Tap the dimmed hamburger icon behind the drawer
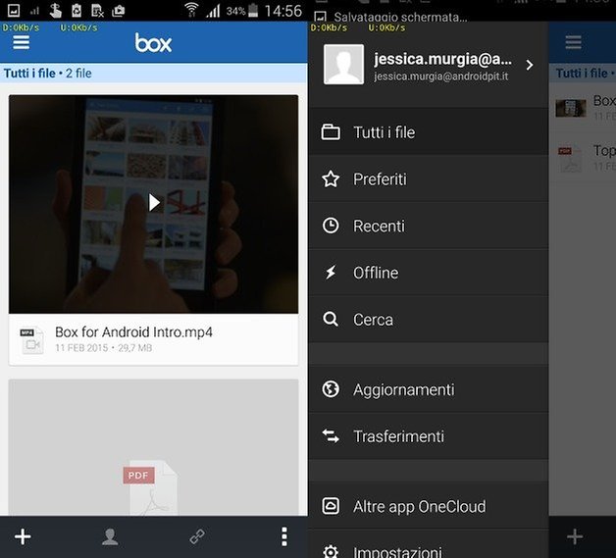 574,42
